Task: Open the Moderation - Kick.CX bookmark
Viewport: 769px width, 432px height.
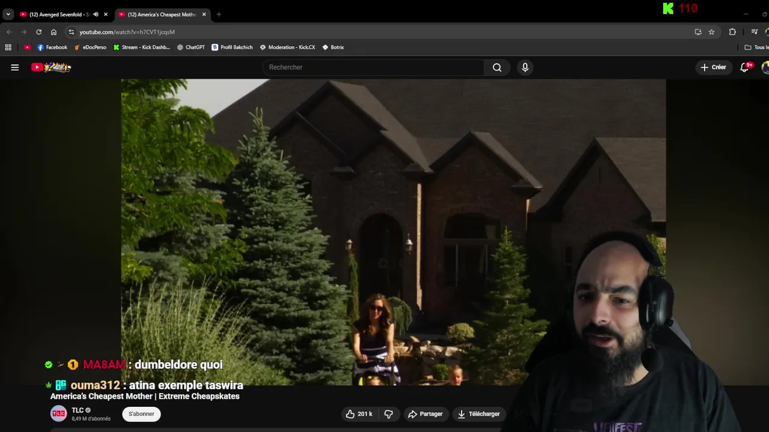Action: (x=287, y=47)
